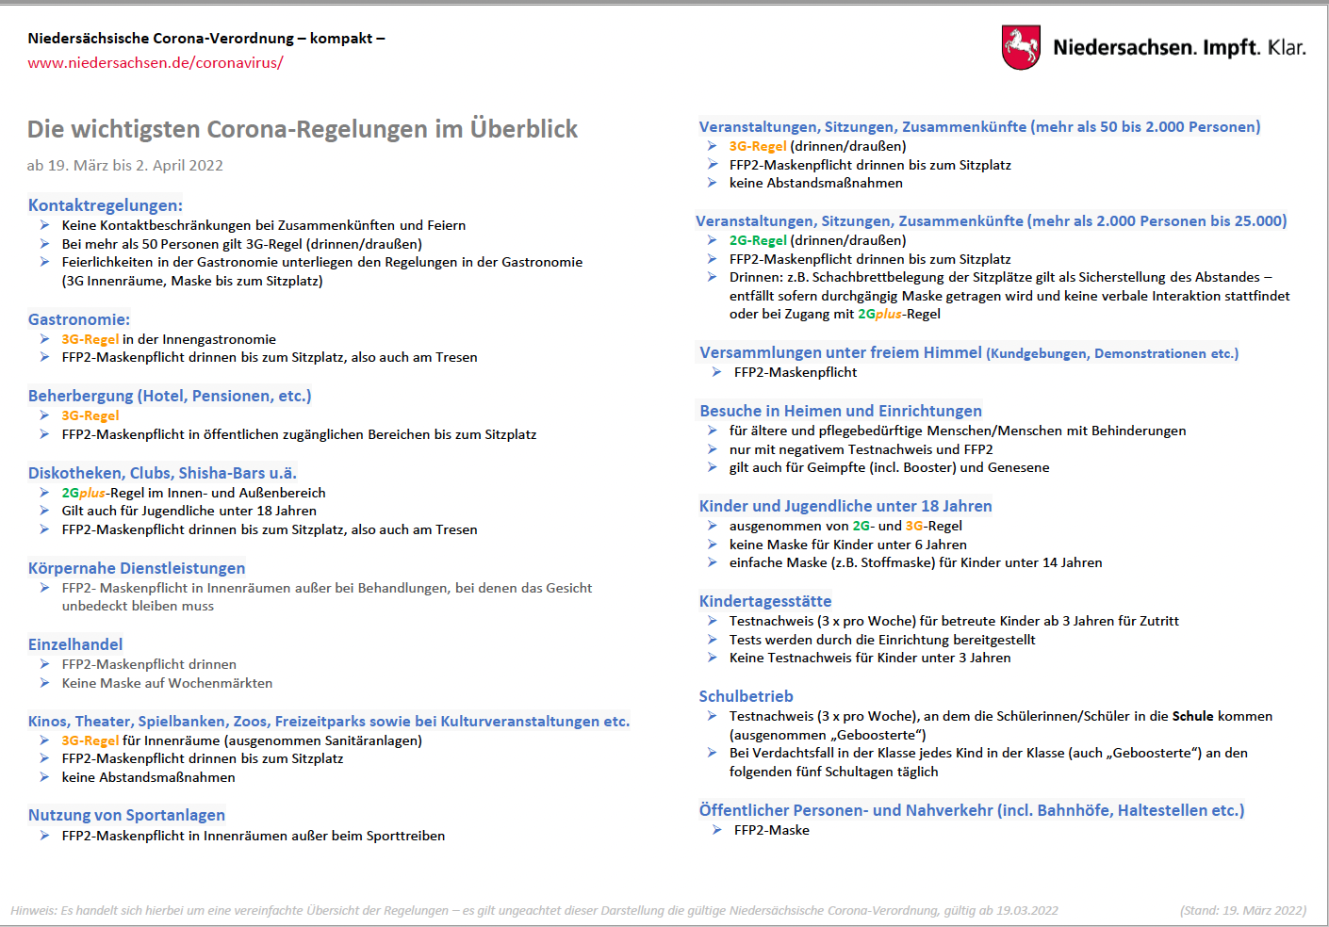
Task: Click the date line 'ab 19. März bis 2. April 2022'
Action: pos(125,166)
